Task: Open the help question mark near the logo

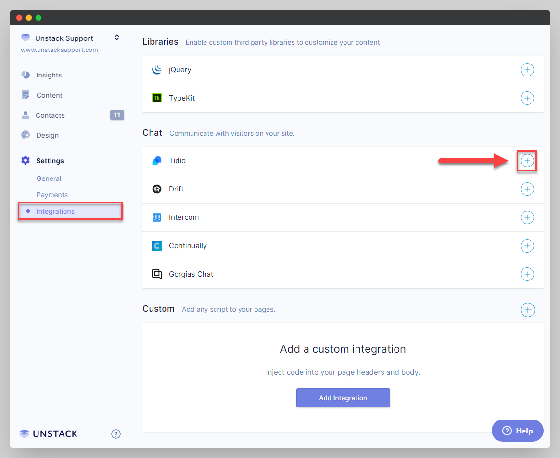Action: pos(115,433)
